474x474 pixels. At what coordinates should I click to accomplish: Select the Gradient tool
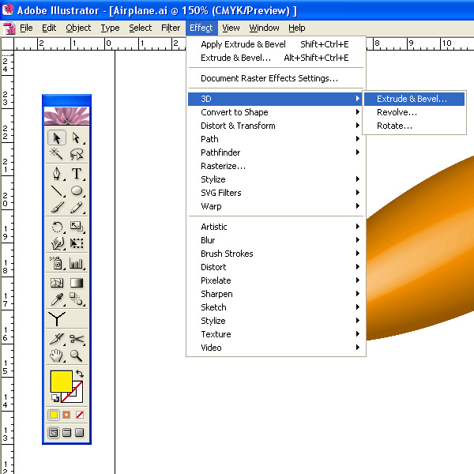[77, 283]
